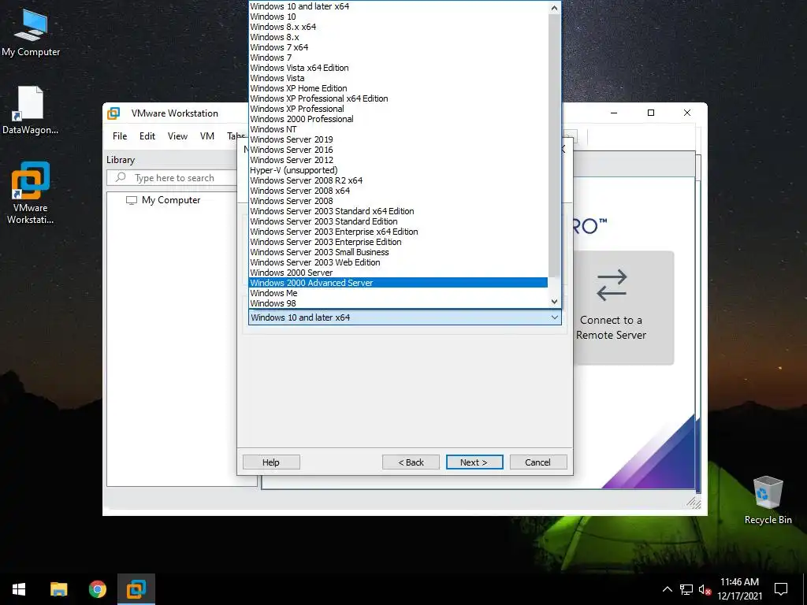
Task: Choose Windows Server 2003 Enterprise Edition
Action: click(398, 242)
